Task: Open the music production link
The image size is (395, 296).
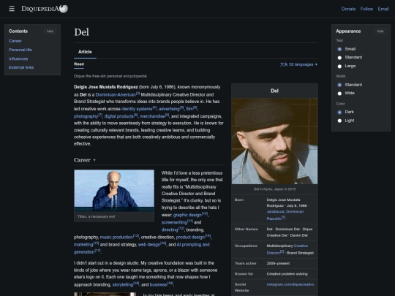Action: (x=116, y=238)
